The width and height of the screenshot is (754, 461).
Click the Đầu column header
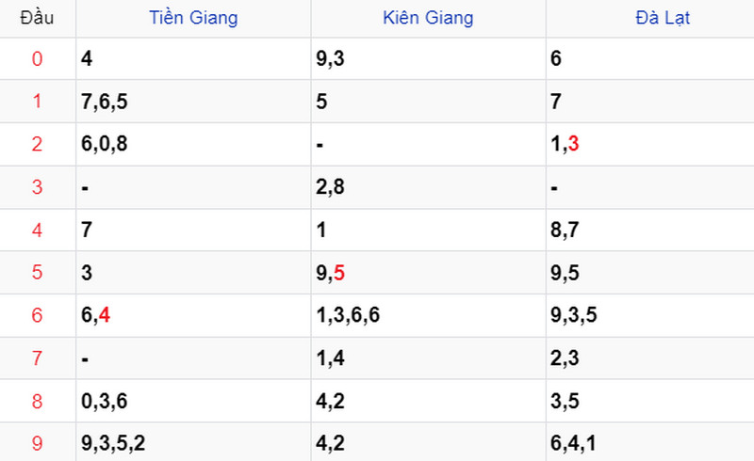tap(37, 18)
